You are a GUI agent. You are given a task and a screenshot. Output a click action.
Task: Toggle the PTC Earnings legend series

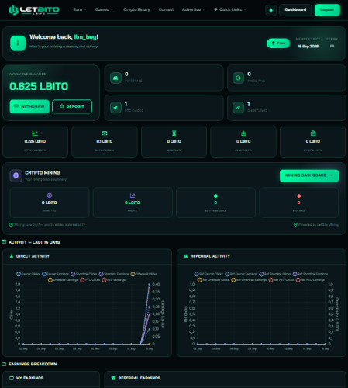[114, 280]
